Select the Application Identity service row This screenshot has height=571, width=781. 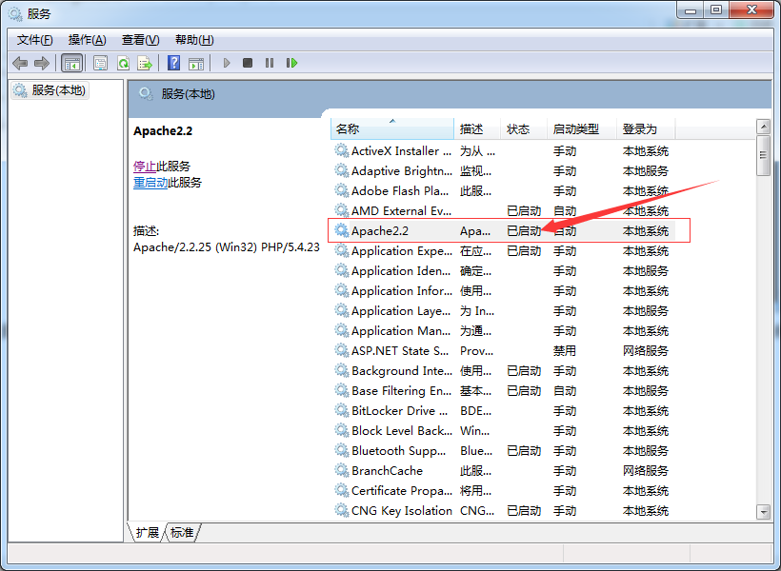click(504, 271)
